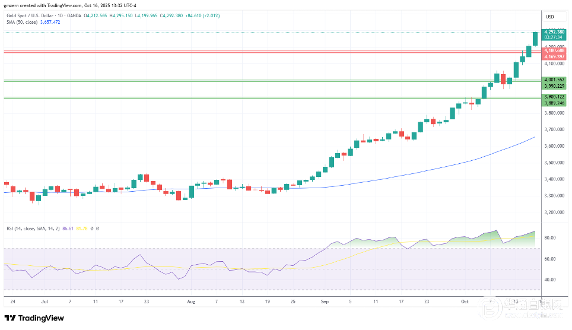The image size is (572, 330).
Task: Click the USD currency label on price axis
Action: tap(549, 17)
